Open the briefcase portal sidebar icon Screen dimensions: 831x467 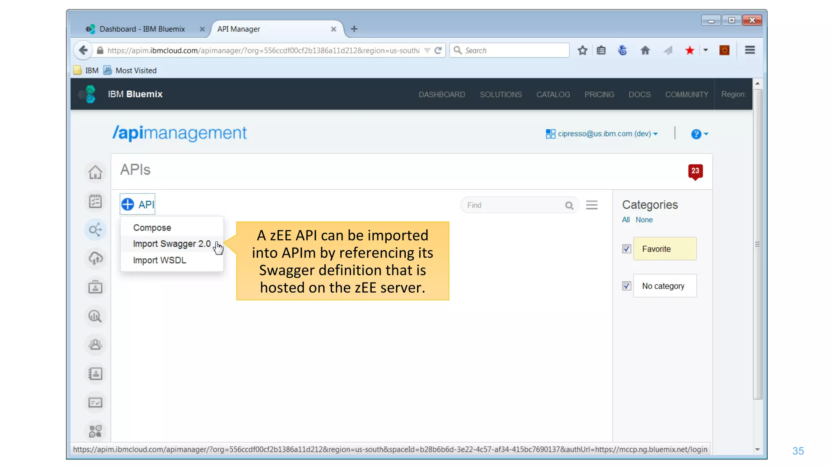pyautogui.click(x=95, y=287)
